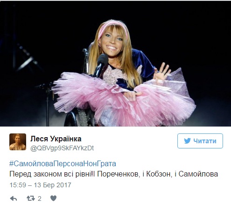The width and height of the screenshot is (231, 206).
Task: Click the phrase Перед законом in the tweet
Action: point(36,174)
